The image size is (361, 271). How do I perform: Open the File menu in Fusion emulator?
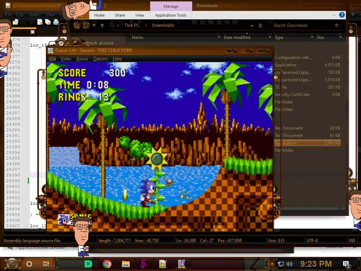pos(53,59)
